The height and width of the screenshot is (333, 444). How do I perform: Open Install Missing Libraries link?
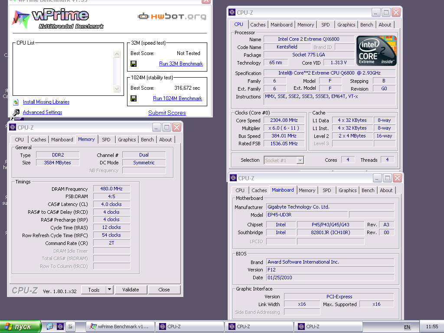pos(46,102)
